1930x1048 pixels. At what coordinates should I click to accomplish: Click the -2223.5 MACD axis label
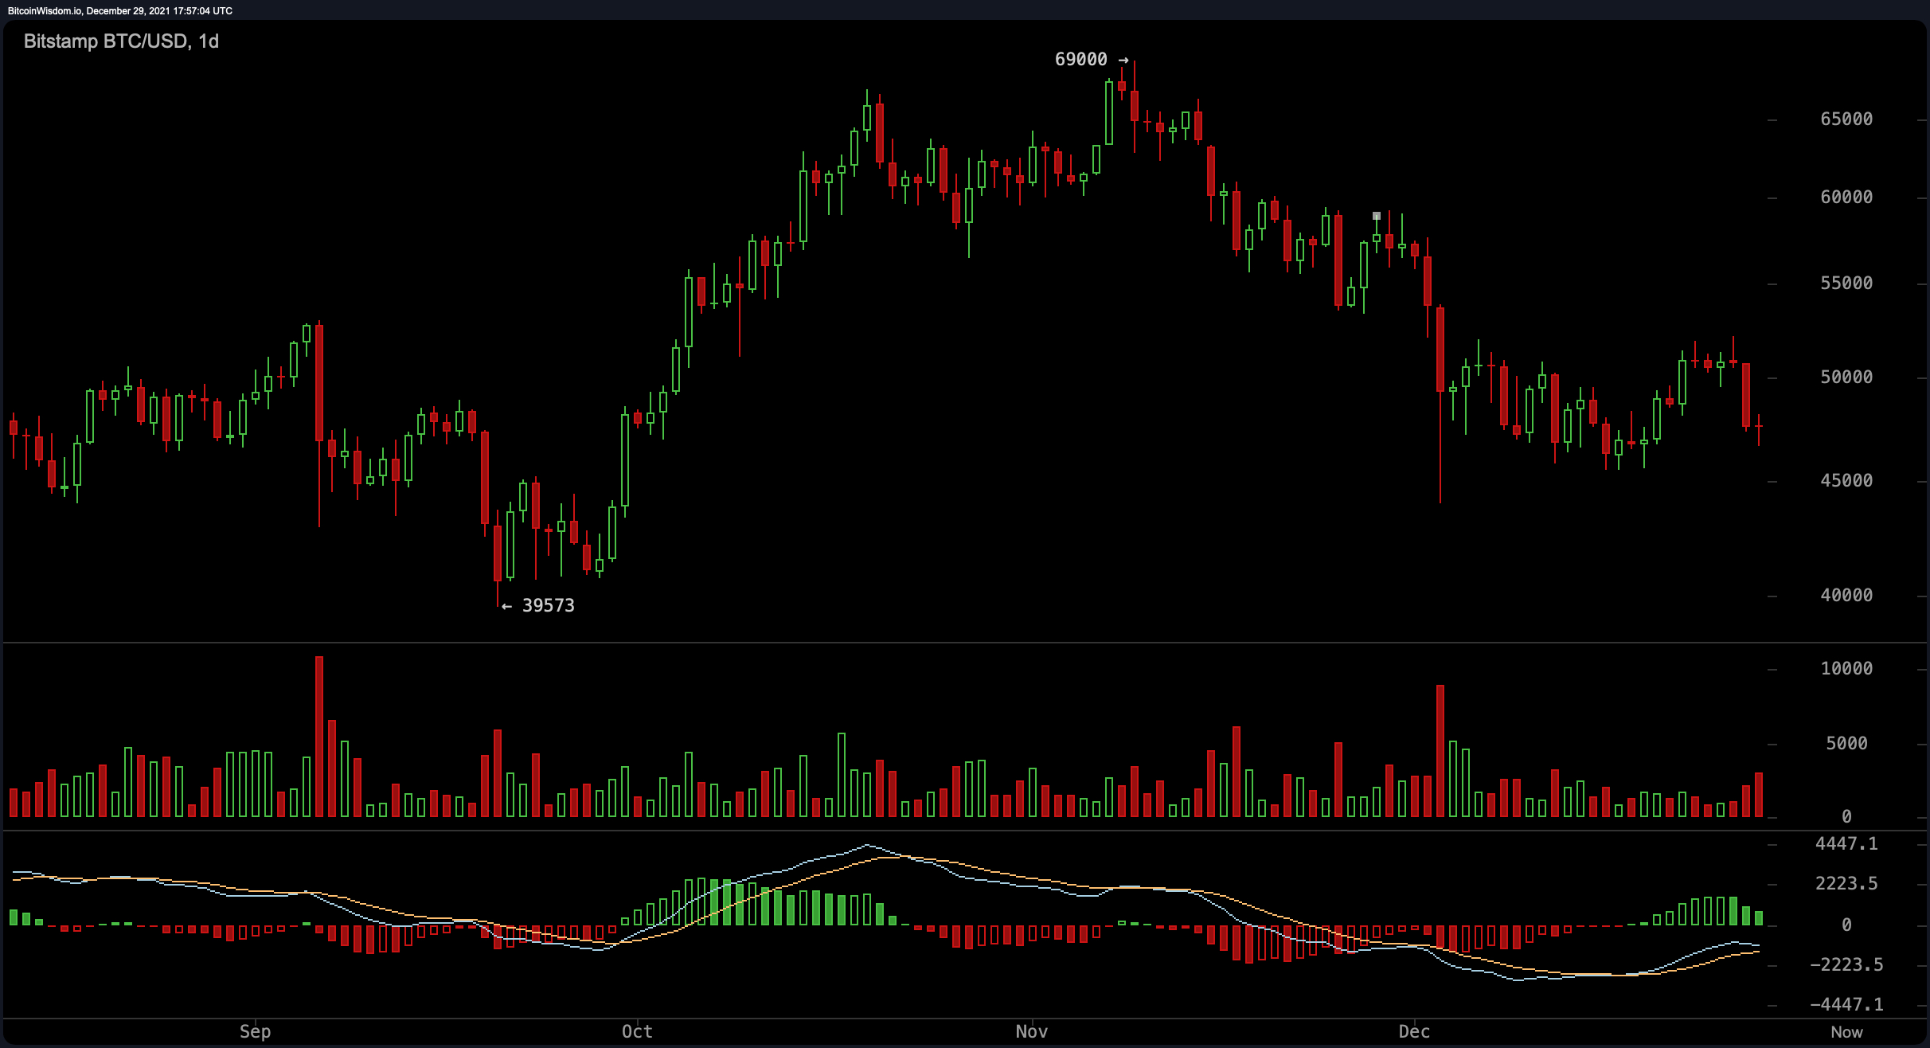pyautogui.click(x=1846, y=965)
